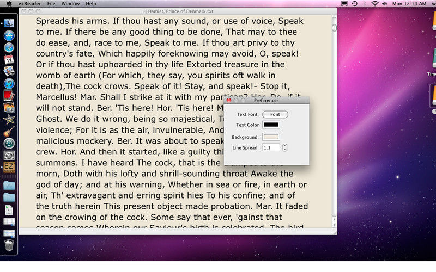
Task: Click the Font button in Preferences
Action: tap(275, 114)
